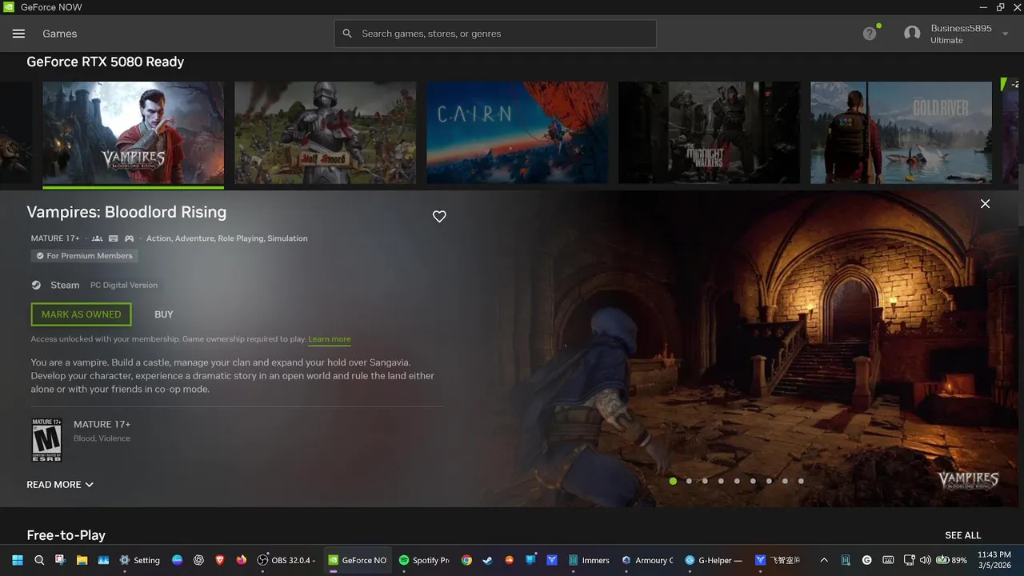1024x576 pixels.
Task: Click the Buy button
Action: point(164,314)
